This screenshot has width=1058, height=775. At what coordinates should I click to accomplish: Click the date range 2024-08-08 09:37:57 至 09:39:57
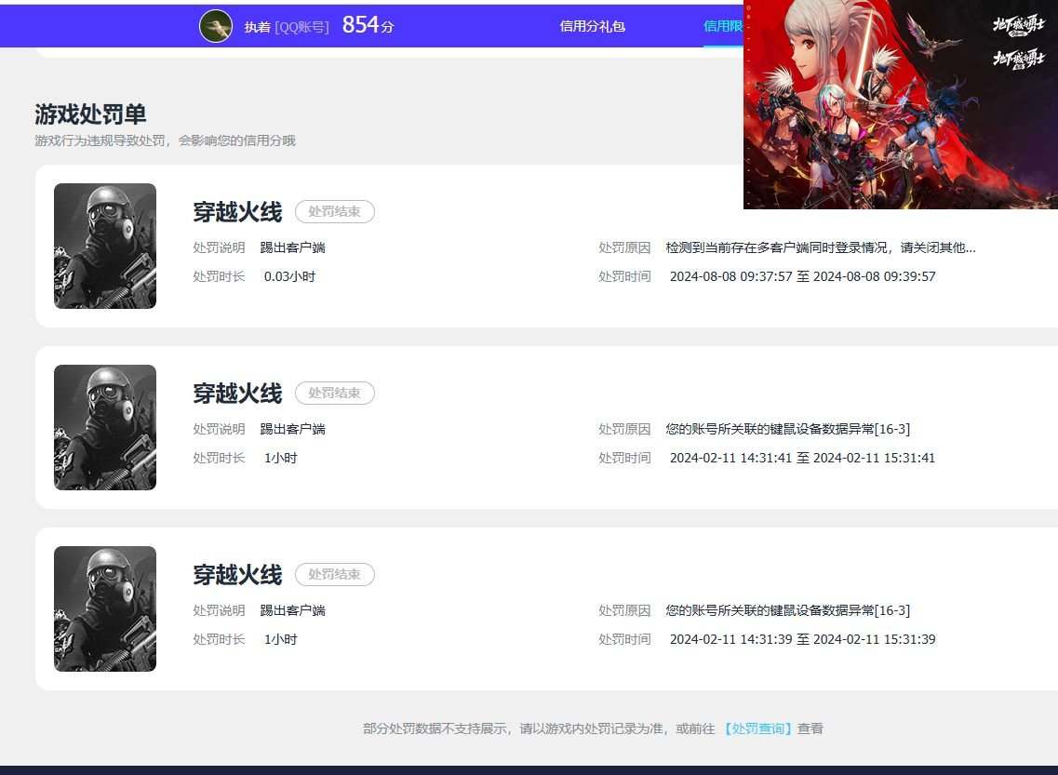click(x=802, y=276)
